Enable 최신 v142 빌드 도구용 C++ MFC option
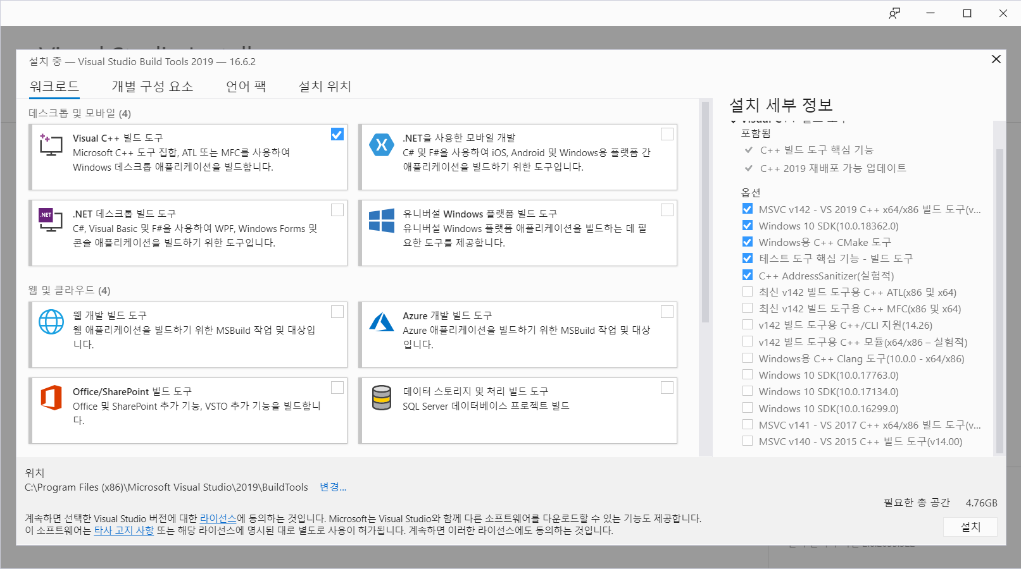The width and height of the screenshot is (1021, 569). pos(748,309)
